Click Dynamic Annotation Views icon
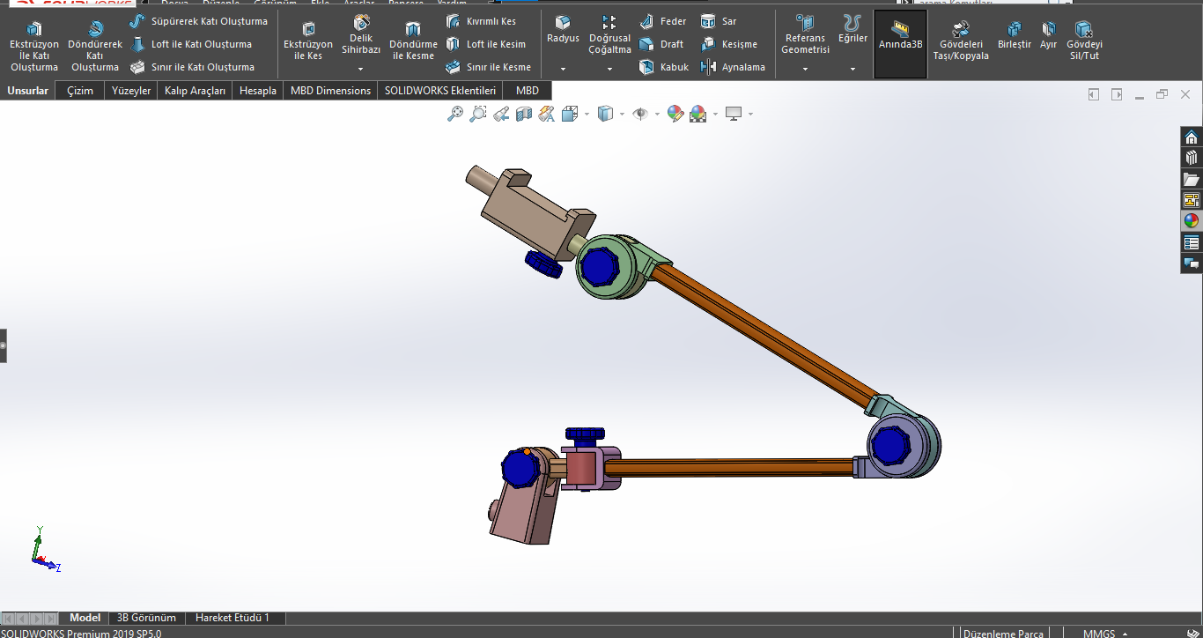1203x638 pixels. (547, 114)
